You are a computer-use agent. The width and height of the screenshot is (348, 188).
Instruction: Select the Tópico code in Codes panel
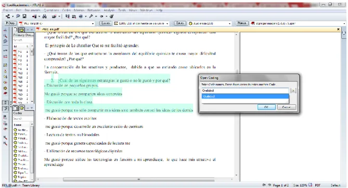click(x=21, y=177)
